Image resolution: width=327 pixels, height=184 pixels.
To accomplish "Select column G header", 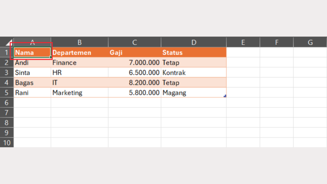I will (310, 42).
